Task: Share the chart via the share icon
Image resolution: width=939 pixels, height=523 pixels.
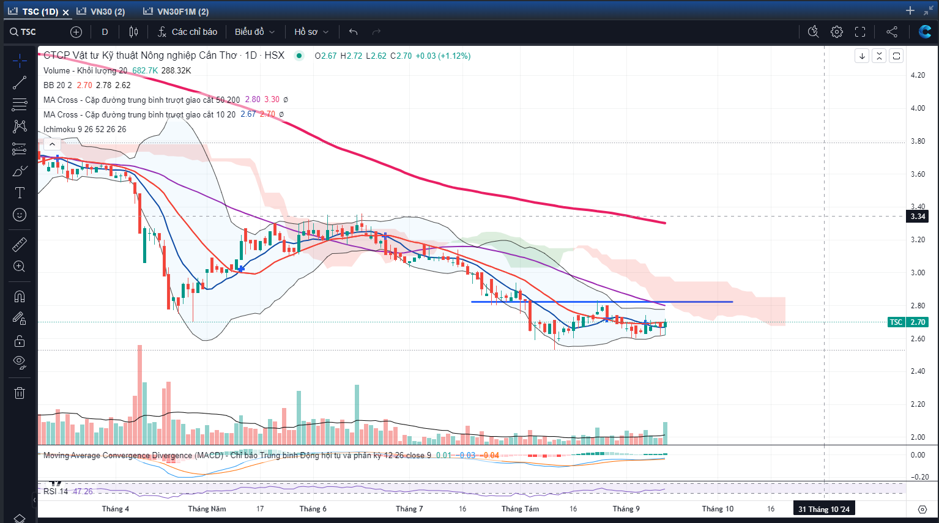Action: point(892,32)
